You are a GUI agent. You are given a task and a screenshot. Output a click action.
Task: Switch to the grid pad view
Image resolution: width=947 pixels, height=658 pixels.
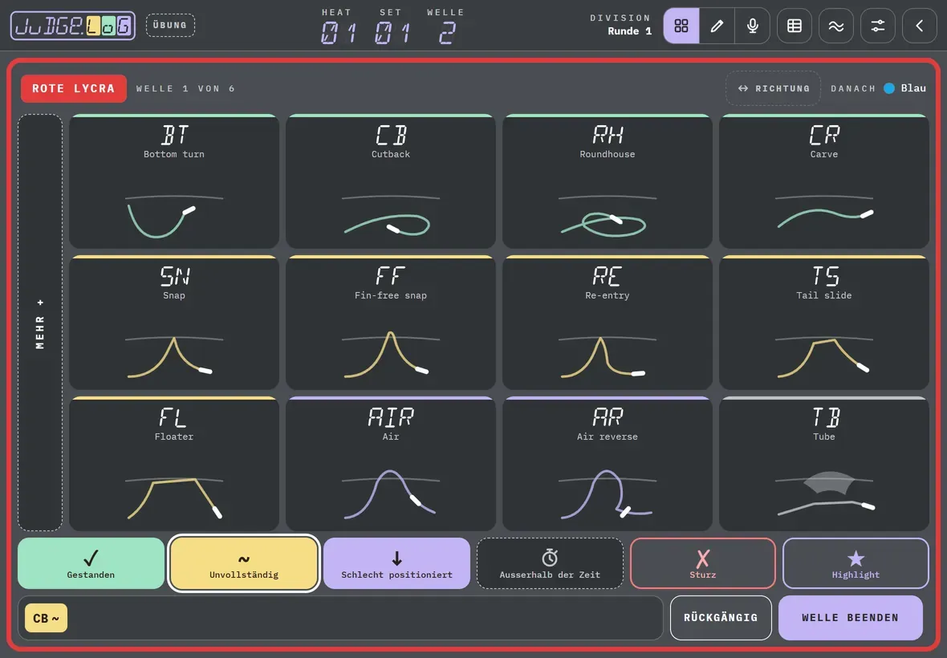click(681, 26)
